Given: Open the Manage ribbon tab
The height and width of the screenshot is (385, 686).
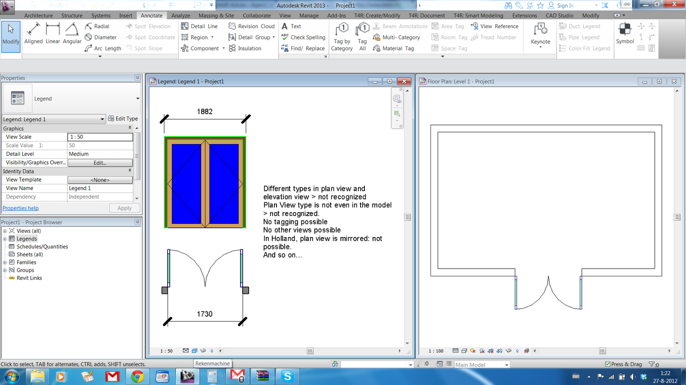Looking at the screenshot, I should tap(309, 15).
